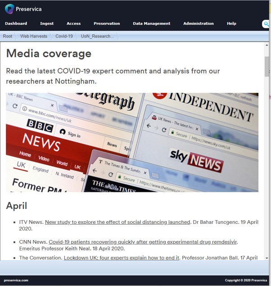Click the news websites banner image
Image resolution: width=271 pixels, height=286 pixels.
tap(132, 142)
